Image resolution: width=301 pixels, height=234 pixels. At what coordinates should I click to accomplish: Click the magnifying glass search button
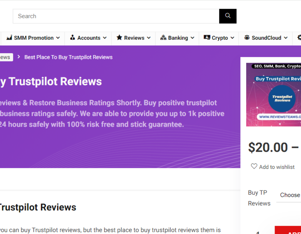[228, 16]
